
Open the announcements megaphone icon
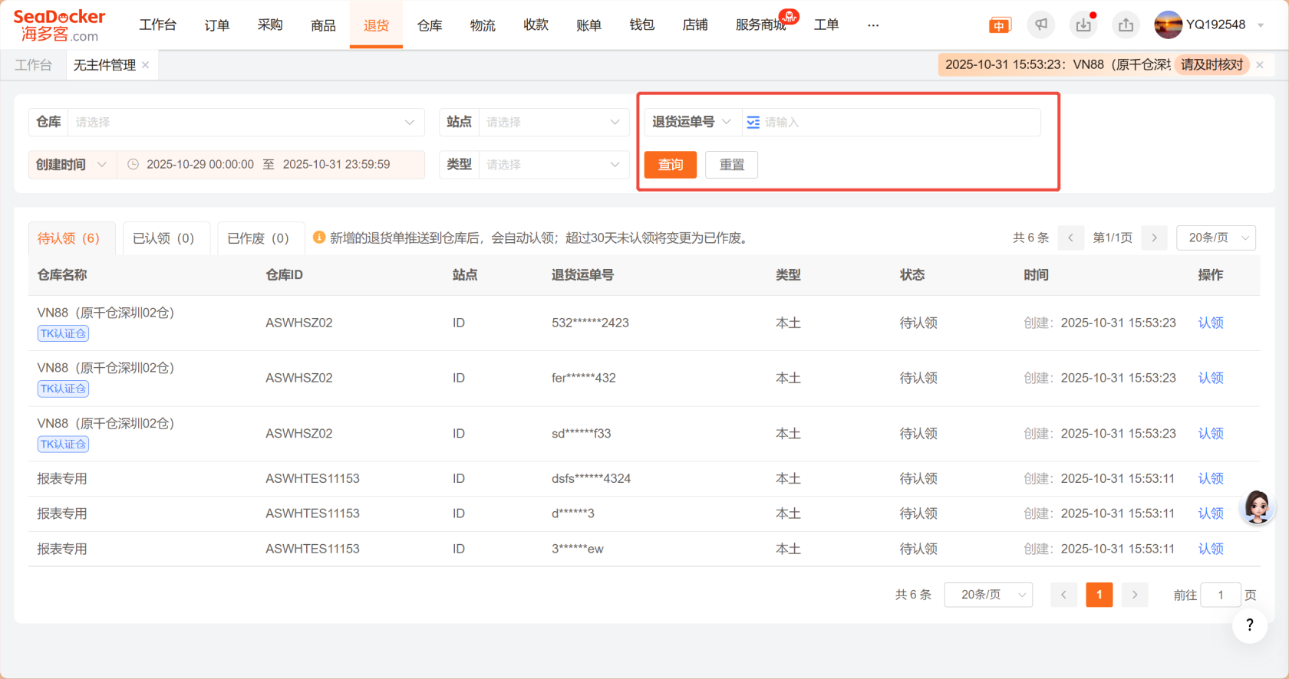point(1041,25)
